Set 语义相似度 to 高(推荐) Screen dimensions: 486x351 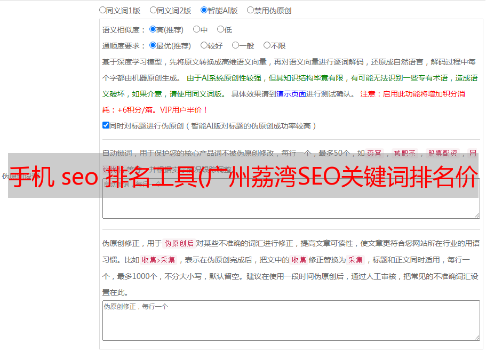point(153,29)
